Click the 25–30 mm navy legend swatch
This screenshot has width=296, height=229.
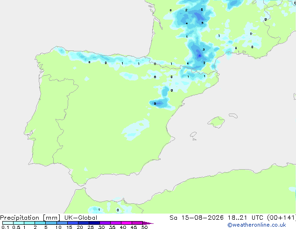point(94,223)
